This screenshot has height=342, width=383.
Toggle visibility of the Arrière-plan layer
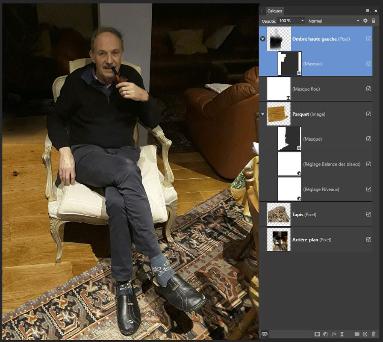point(368,239)
